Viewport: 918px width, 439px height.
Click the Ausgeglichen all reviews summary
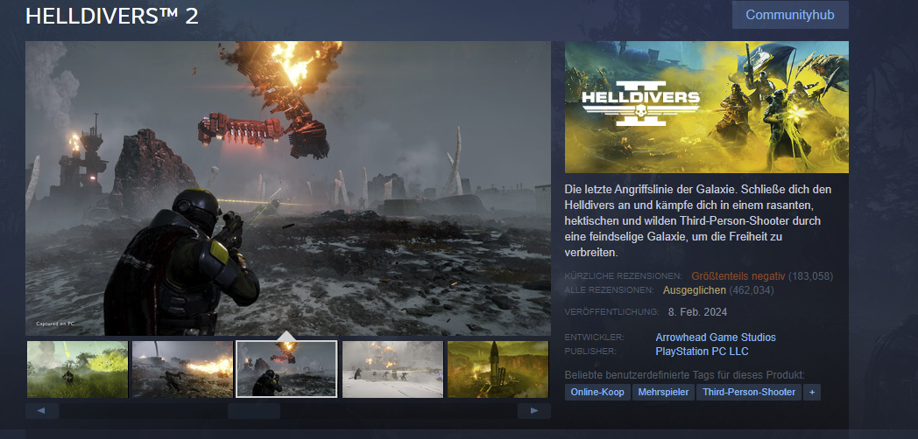click(695, 290)
